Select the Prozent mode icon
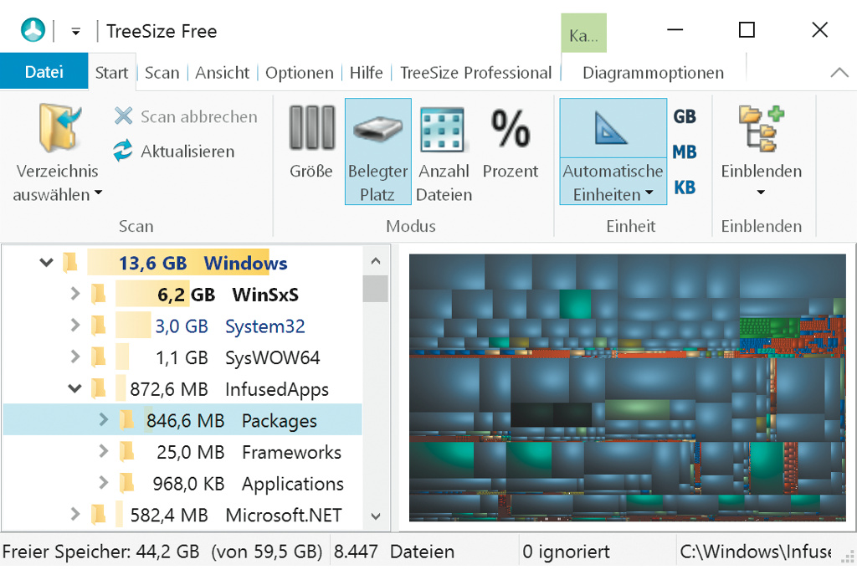 point(511,128)
